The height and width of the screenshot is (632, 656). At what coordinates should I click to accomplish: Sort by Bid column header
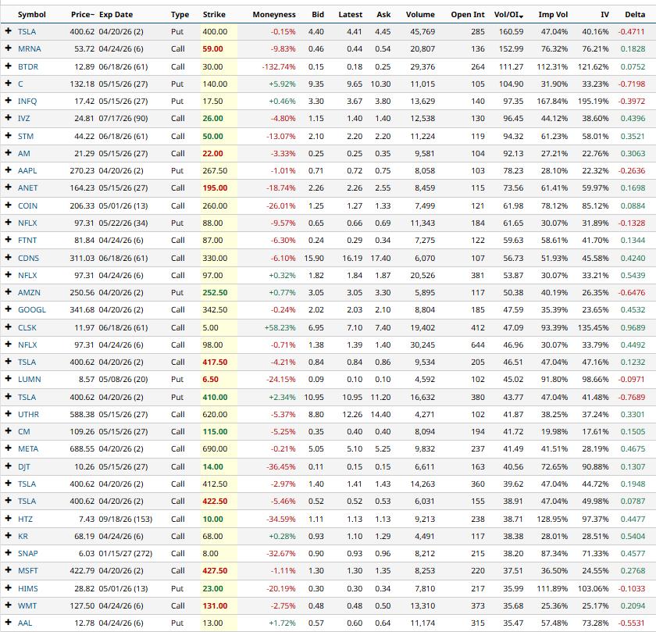[x=318, y=15]
